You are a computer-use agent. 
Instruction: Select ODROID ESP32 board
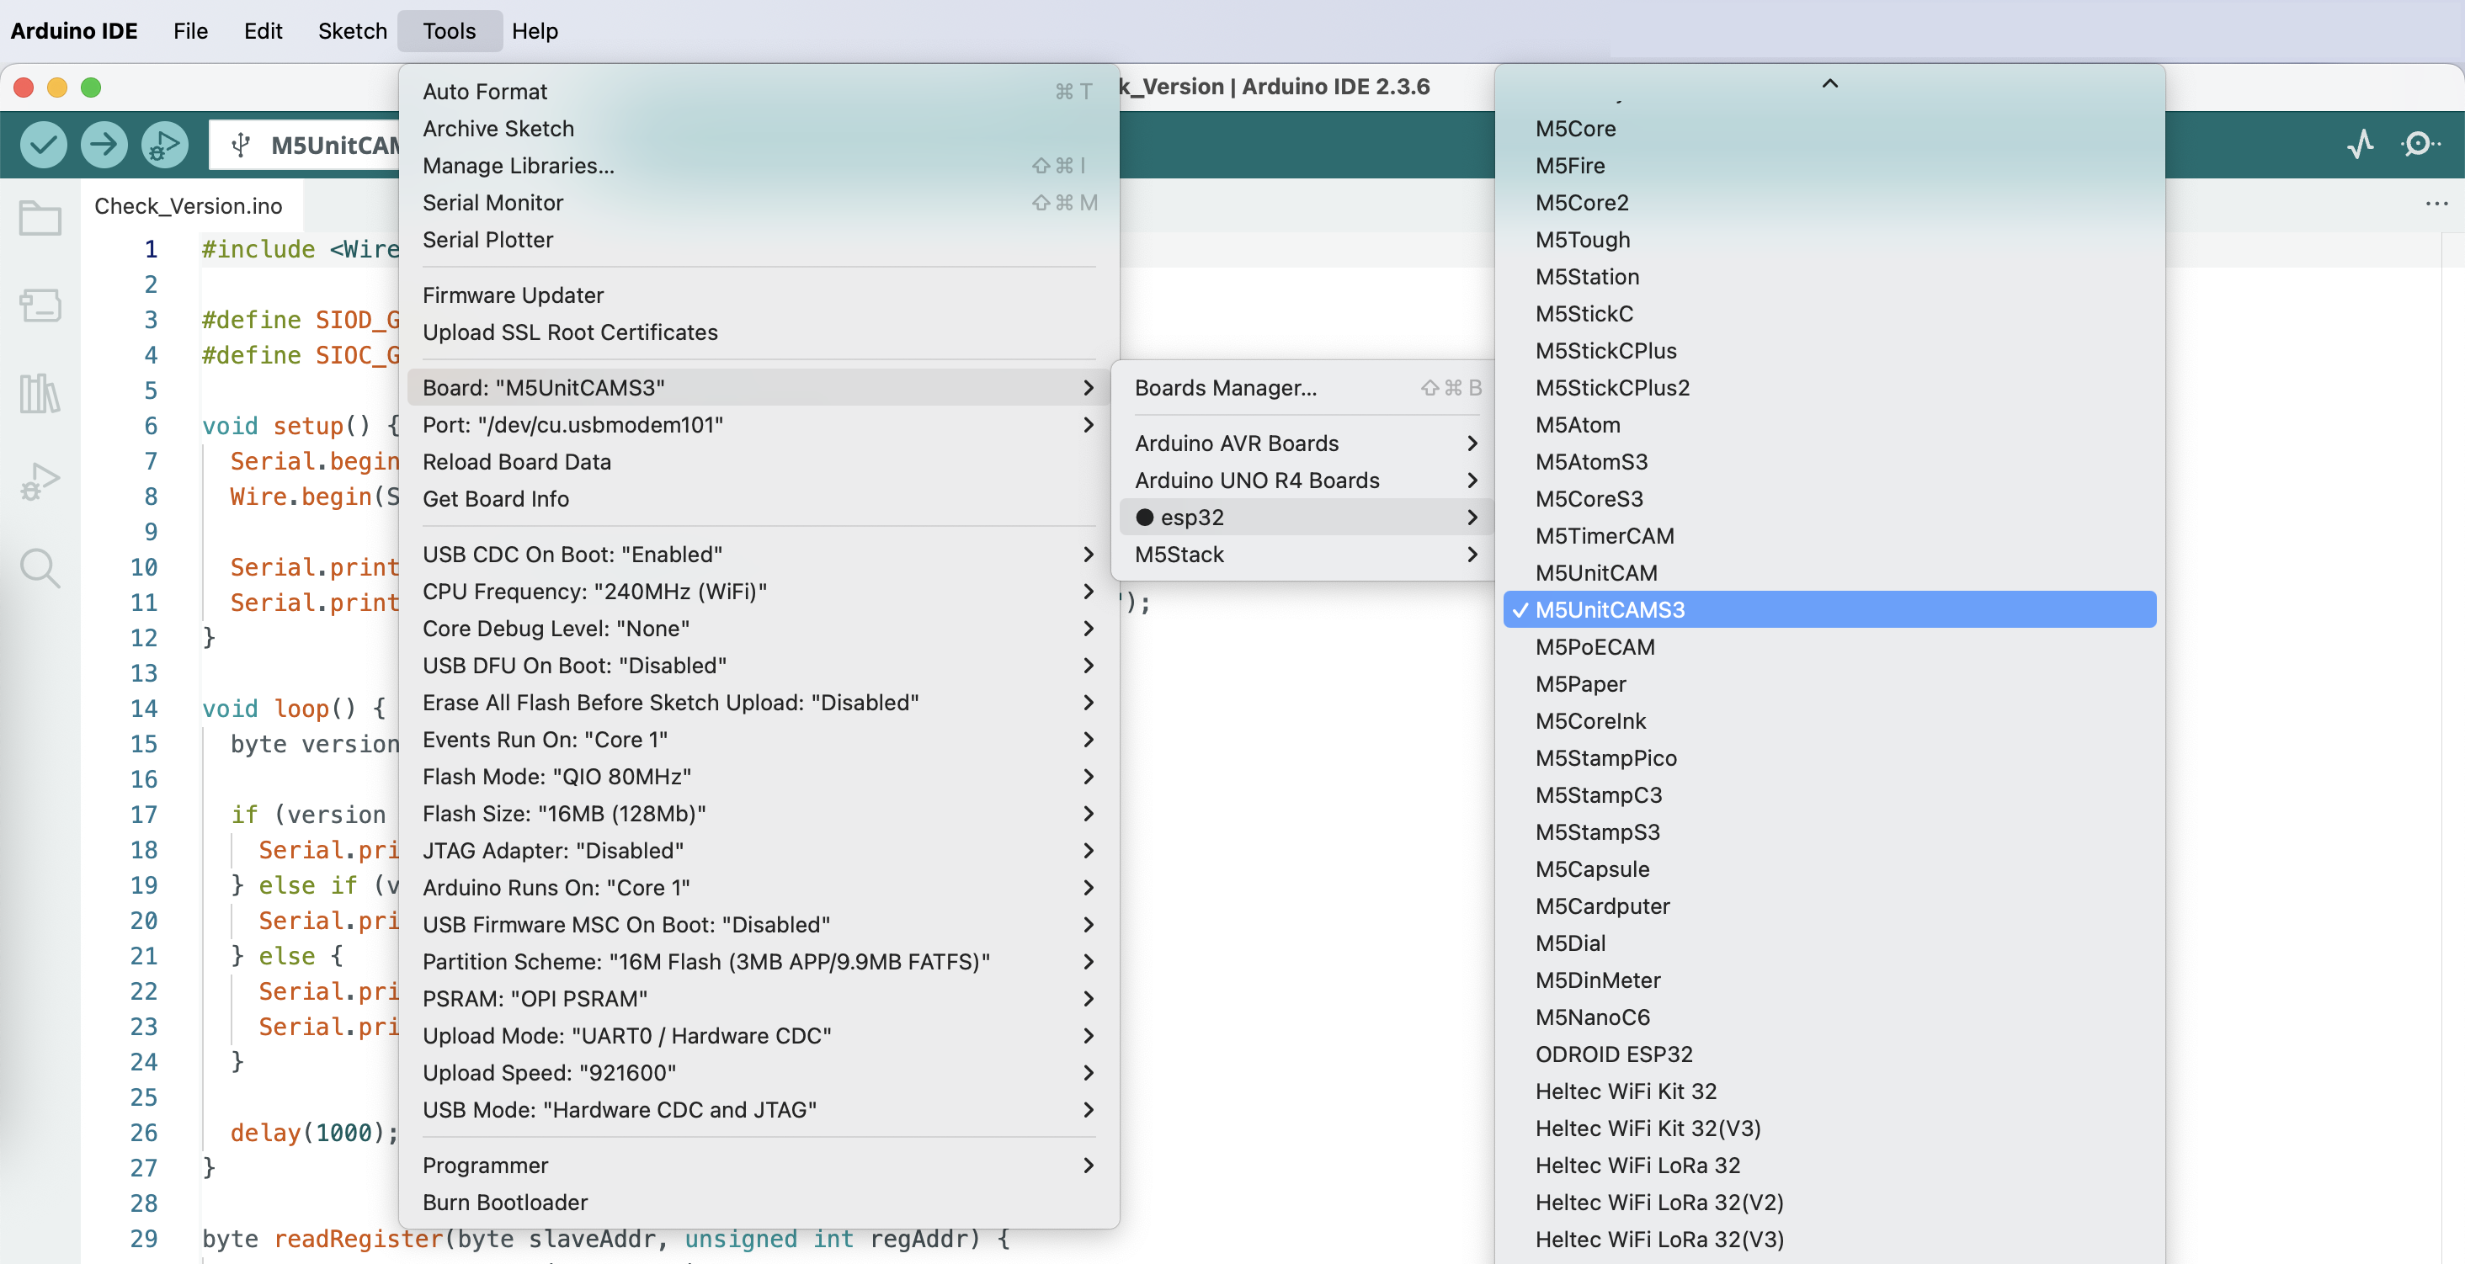1829,1054
